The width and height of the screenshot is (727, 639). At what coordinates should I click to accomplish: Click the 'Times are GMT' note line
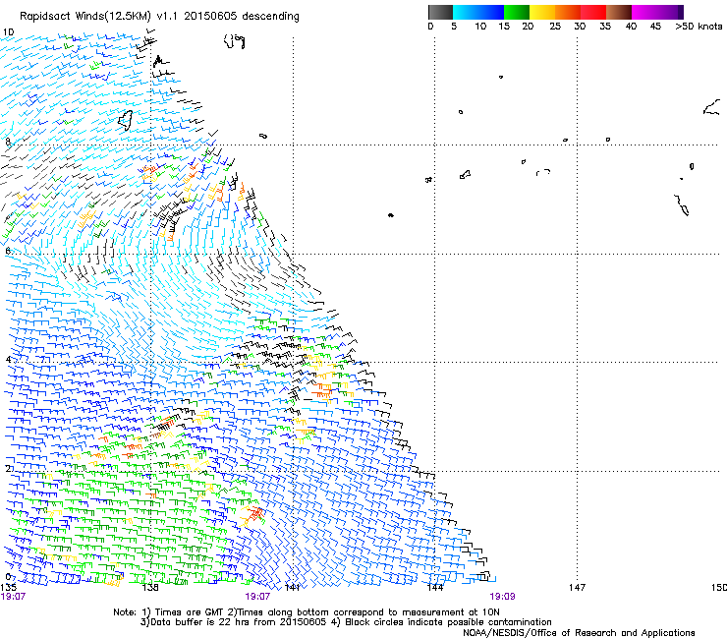307,612
